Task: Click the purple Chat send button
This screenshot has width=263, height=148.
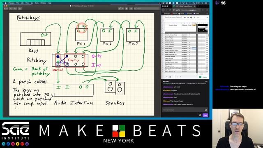Action: pos(205,115)
